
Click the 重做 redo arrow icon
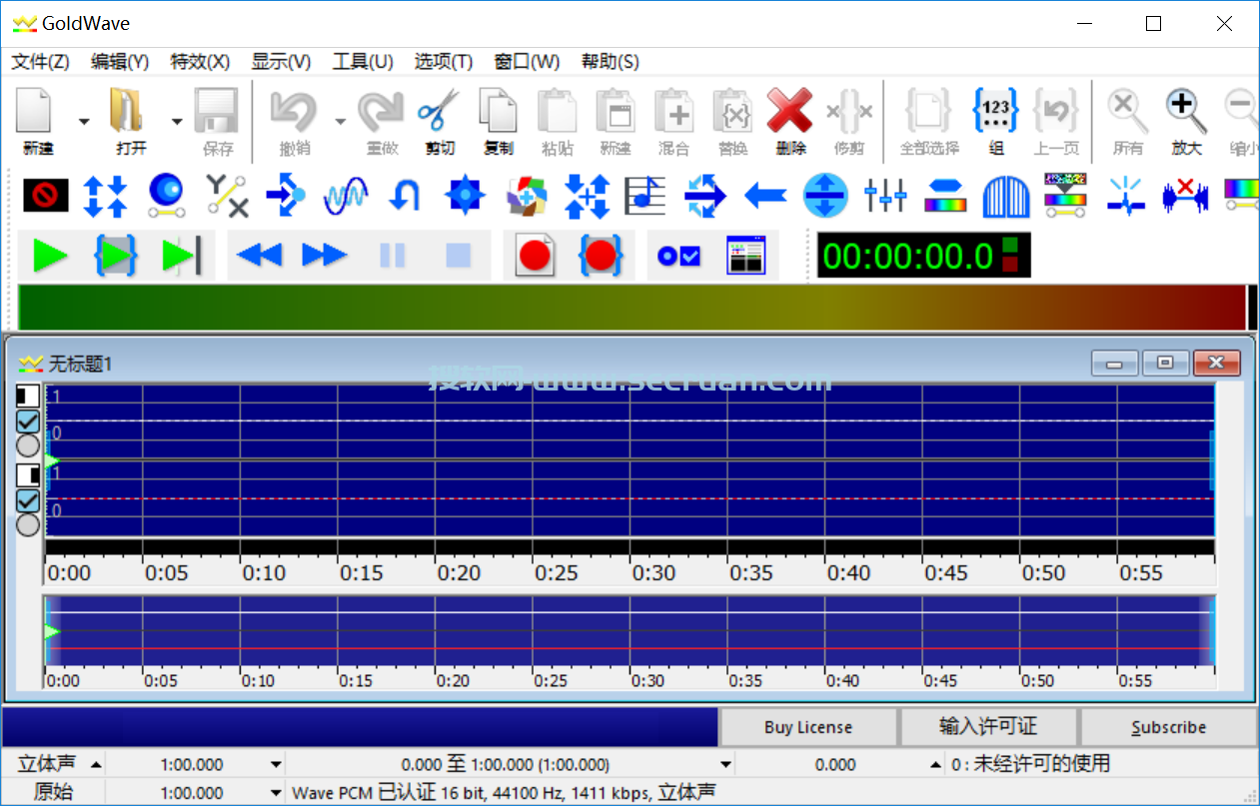point(382,121)
